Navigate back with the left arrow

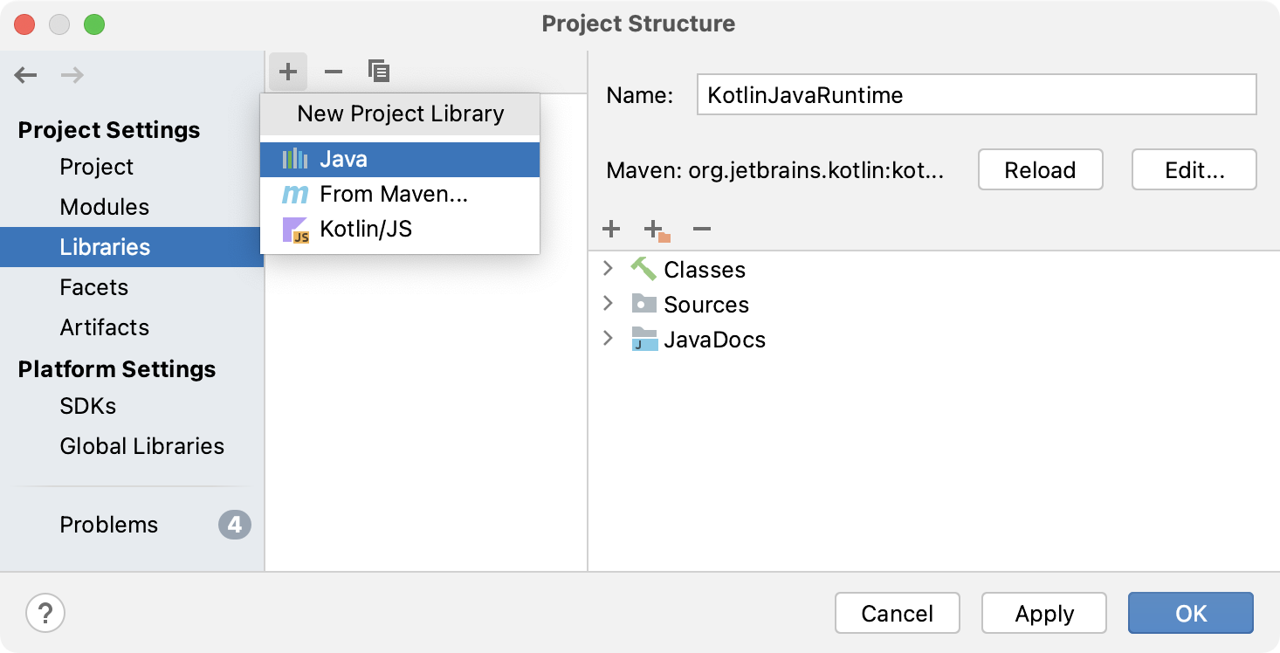click(x=26, y=75)
